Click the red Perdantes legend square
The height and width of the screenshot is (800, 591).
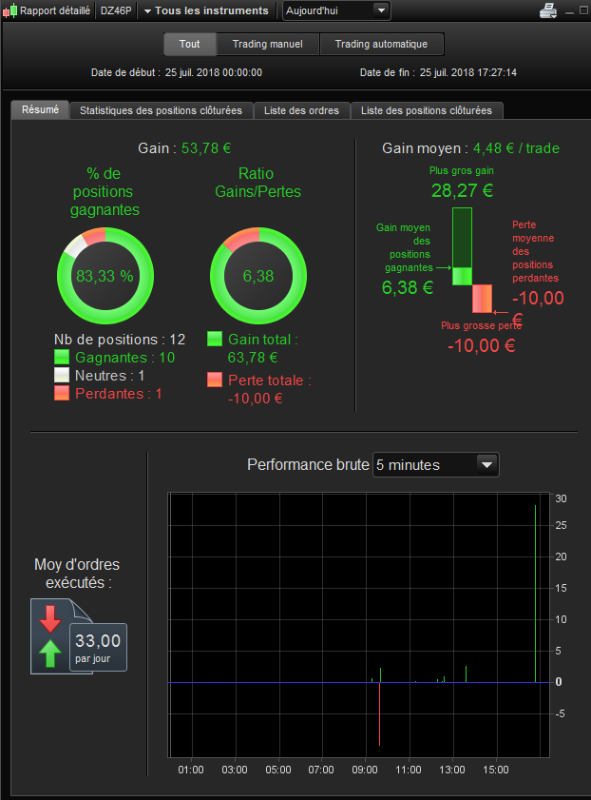pyautogui.click(x=62, y=393)
